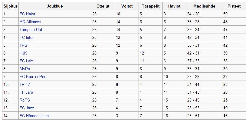
Task: Open the TP-47 team link
Action: click(25, 85)
